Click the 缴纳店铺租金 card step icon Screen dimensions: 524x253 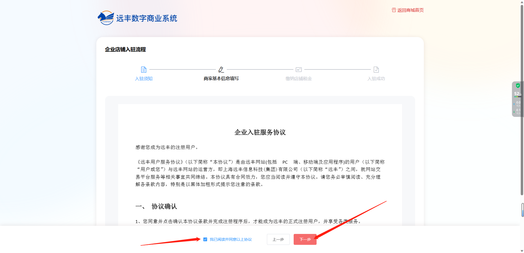point(299,69)
